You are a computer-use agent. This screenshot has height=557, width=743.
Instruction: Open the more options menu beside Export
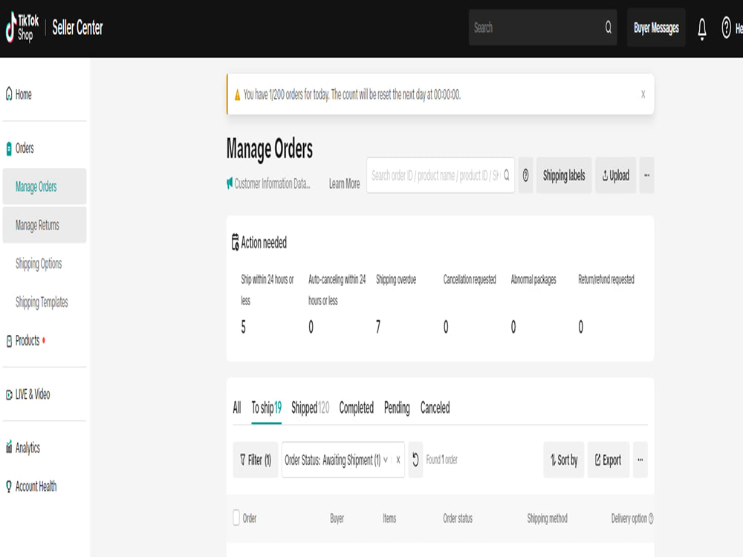click(640, 460)
